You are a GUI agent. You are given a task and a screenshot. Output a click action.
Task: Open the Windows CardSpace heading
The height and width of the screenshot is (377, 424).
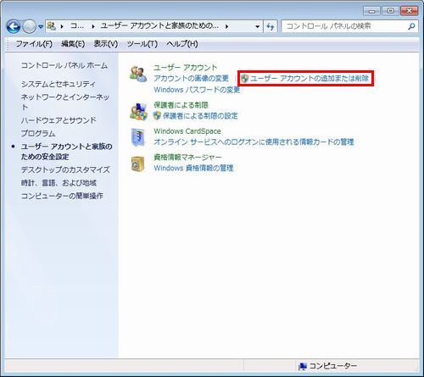(187, 131)
